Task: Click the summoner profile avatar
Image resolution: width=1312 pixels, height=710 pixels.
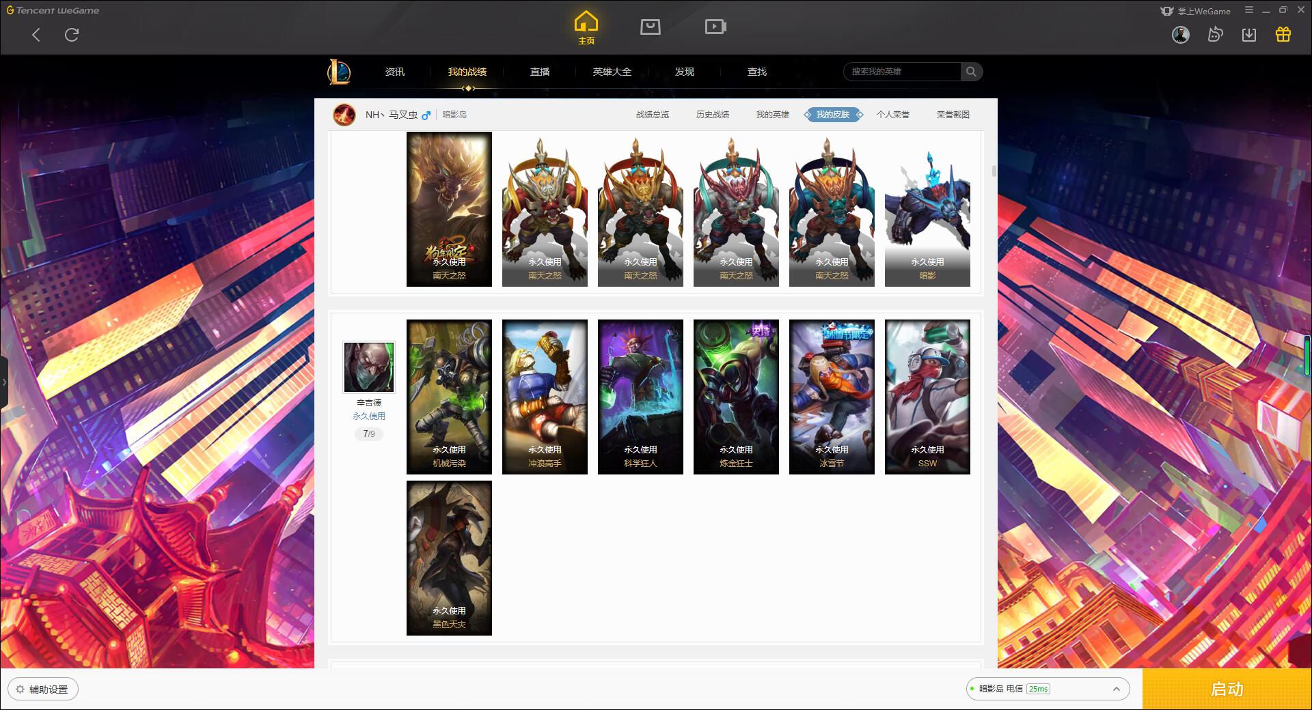Action: (344, 115)
